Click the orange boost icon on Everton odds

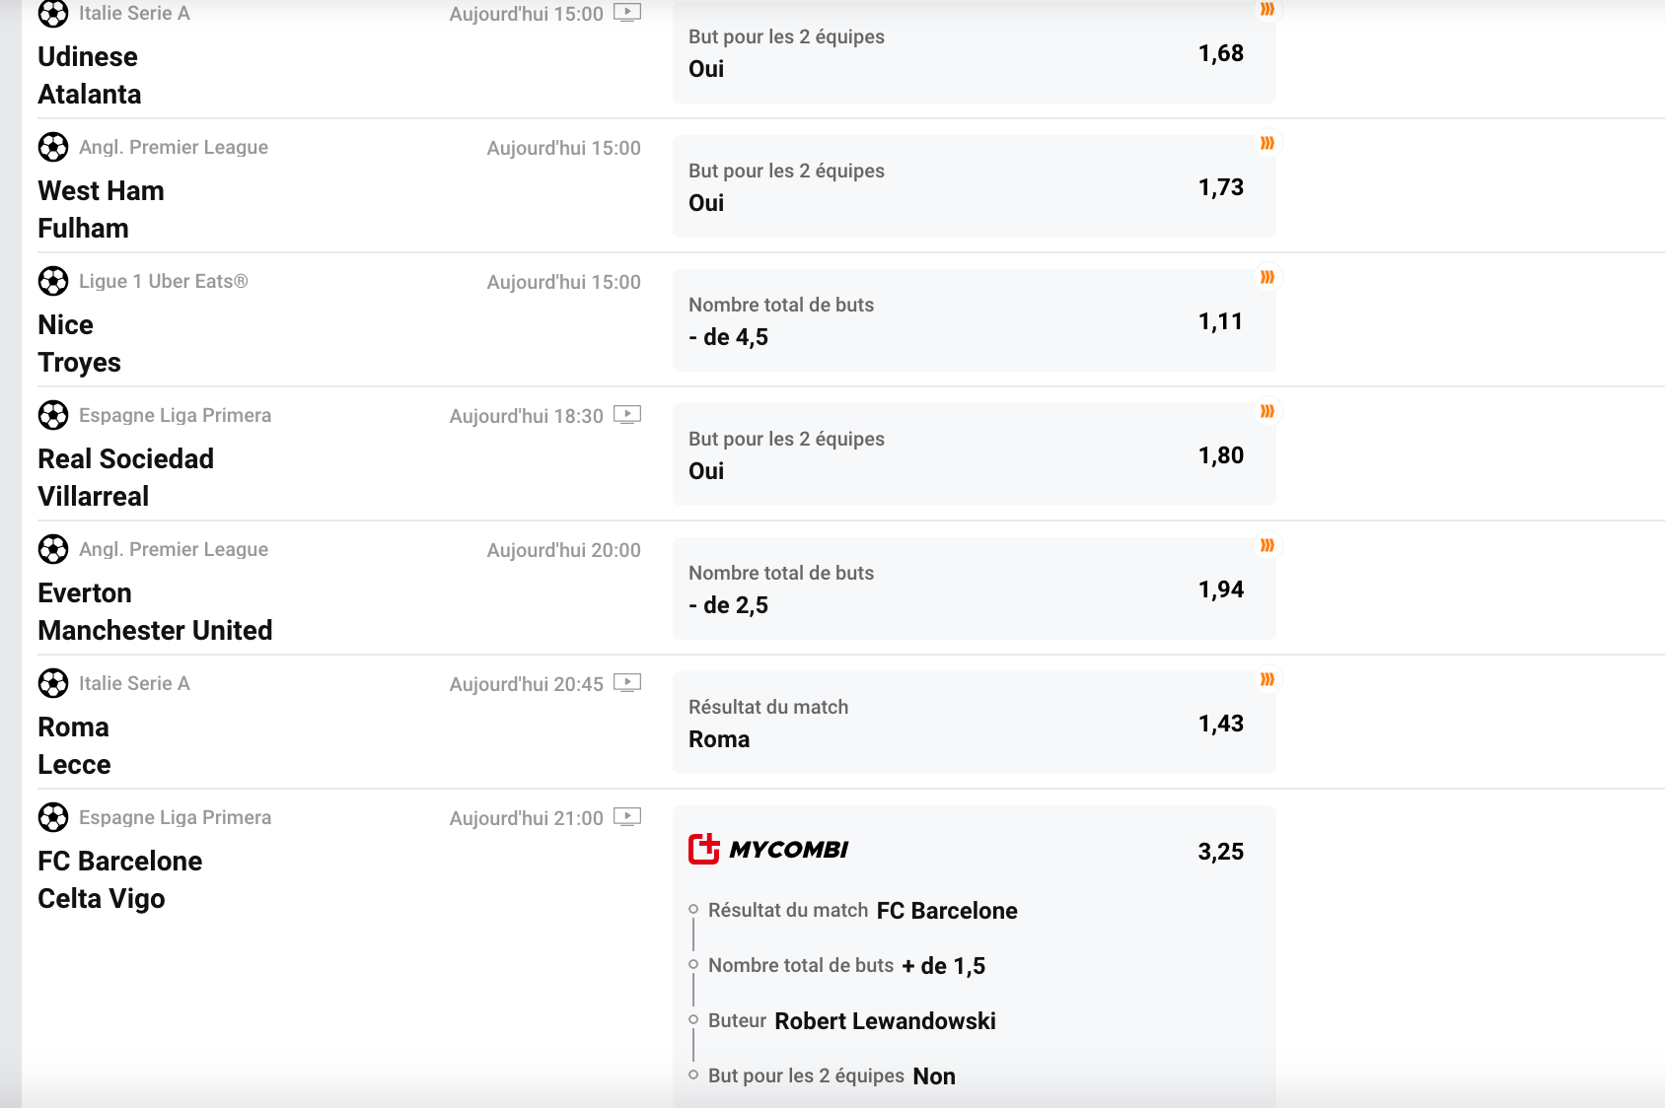1267,545
